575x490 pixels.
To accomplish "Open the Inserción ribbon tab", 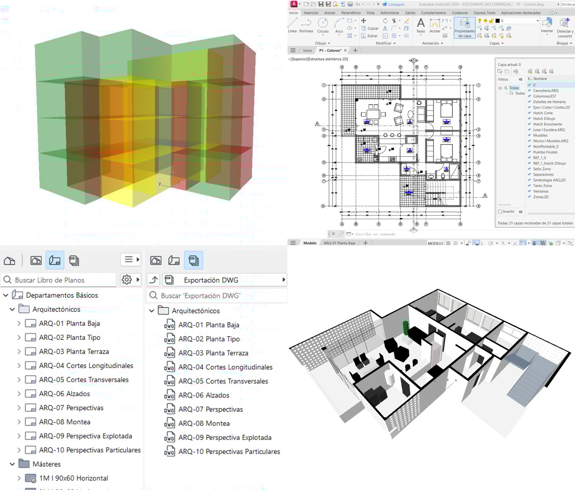I will pos(311,13).
